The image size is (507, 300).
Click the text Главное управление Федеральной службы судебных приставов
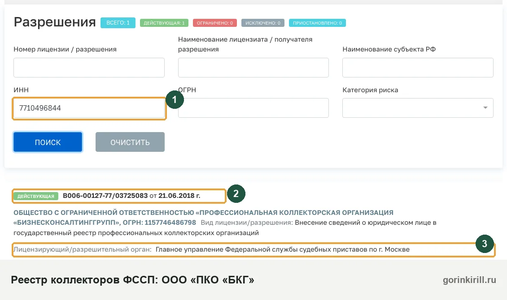pos(261,249)
